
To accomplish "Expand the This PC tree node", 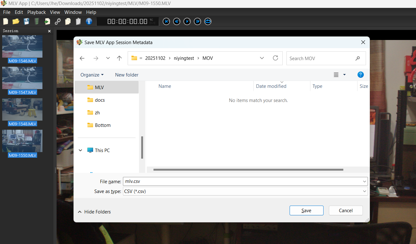I will [x=80, y=150].
